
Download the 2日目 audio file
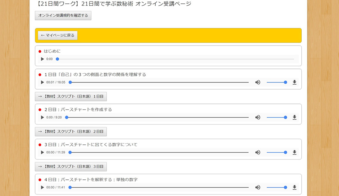point(295,117)
